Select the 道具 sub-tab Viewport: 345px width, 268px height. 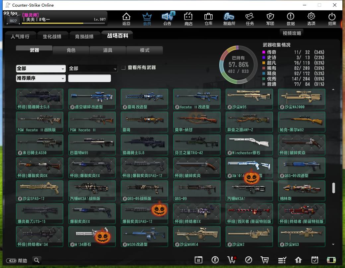pos(108,50)
